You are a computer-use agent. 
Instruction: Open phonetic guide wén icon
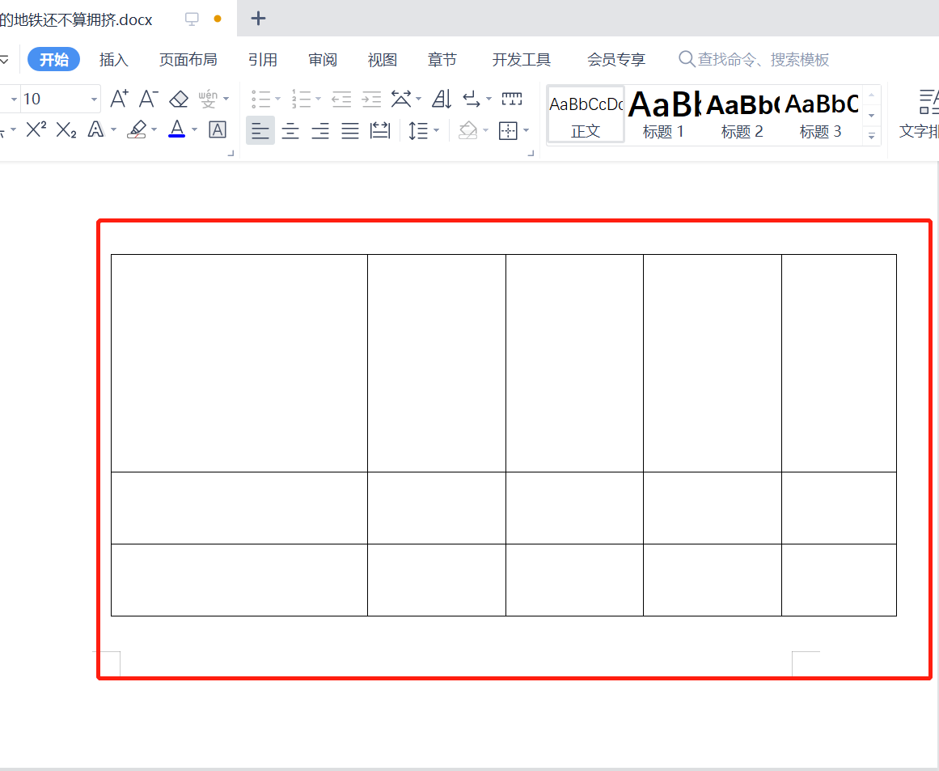point(208,98)
